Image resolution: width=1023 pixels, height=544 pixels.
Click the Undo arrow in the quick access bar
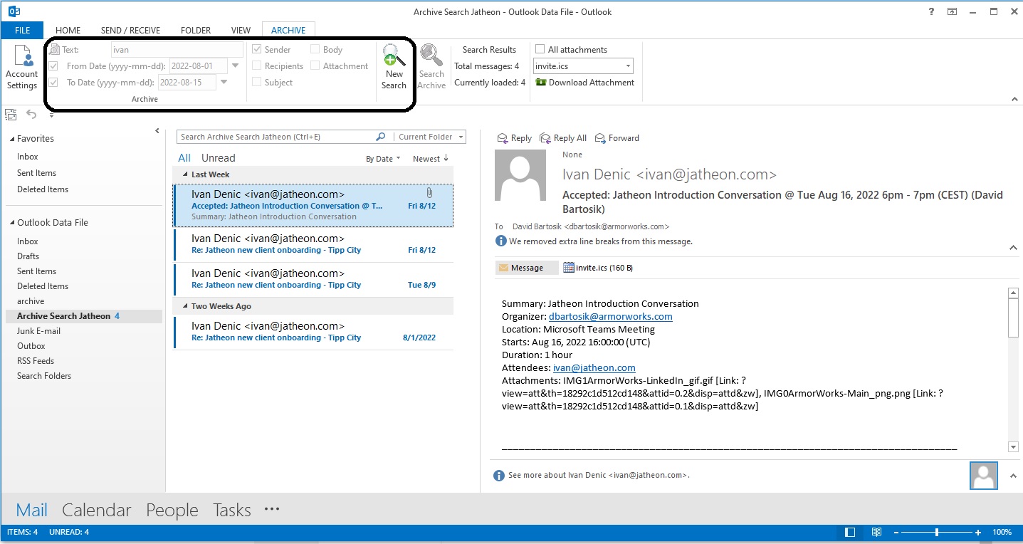[31, 114]
